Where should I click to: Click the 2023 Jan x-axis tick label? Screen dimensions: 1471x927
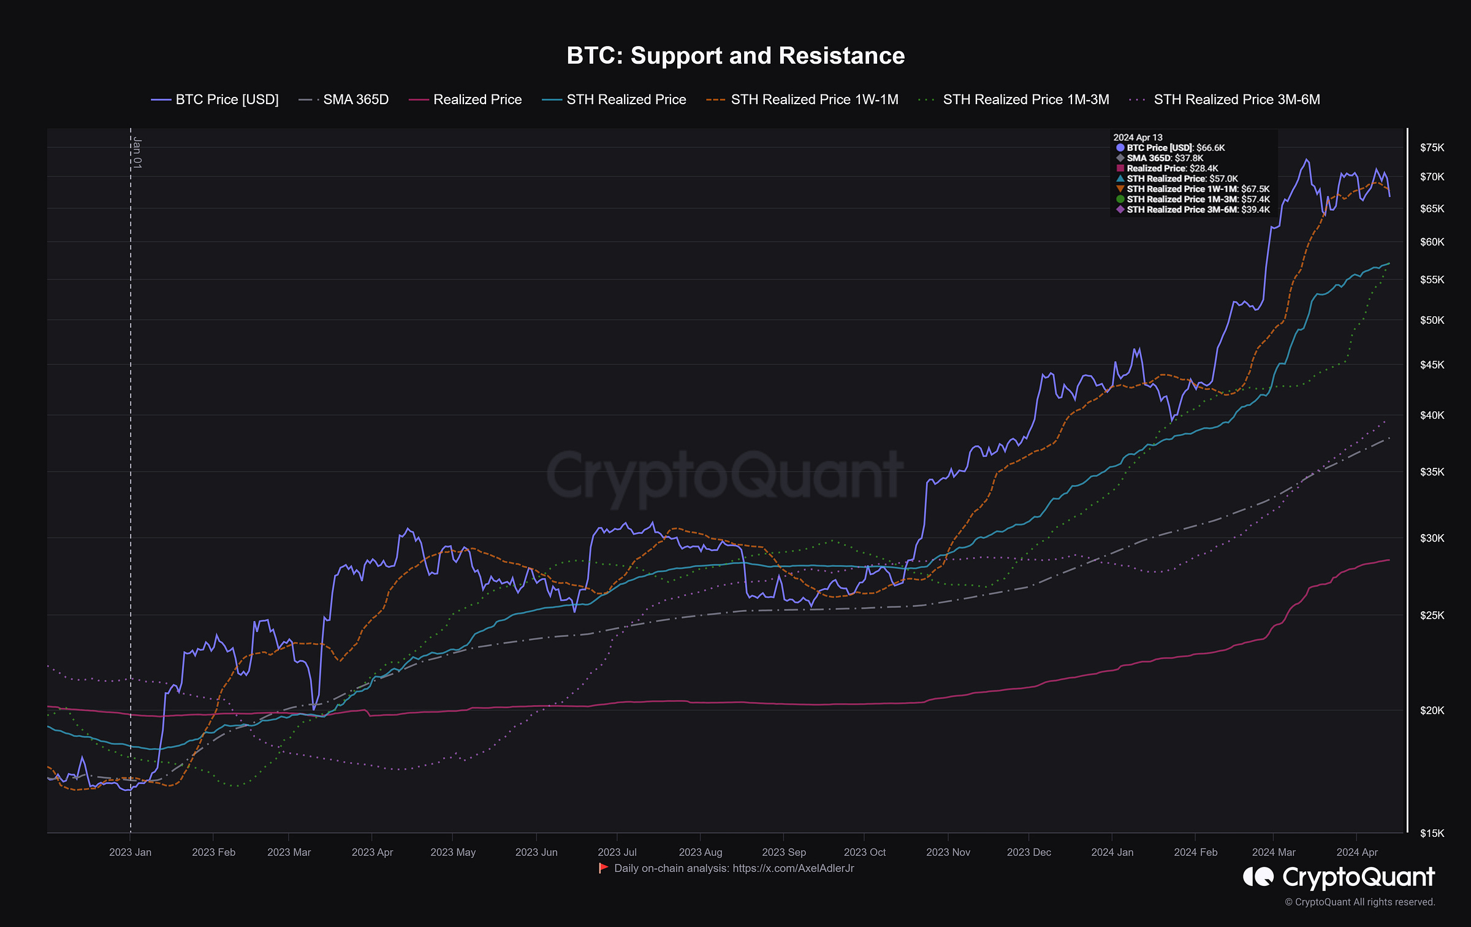coord(130,852)
